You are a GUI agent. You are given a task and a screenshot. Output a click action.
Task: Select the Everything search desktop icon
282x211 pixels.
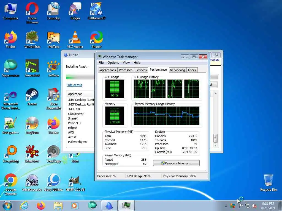click(11, 154)
